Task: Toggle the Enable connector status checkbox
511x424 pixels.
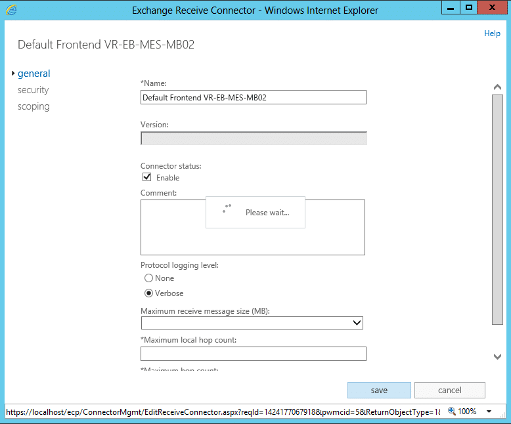Action: coord(147,177)
